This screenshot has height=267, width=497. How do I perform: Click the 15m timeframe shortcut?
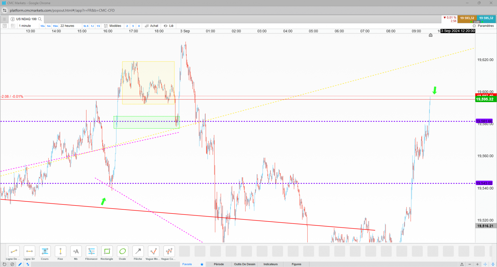click(x=55, y=26)
